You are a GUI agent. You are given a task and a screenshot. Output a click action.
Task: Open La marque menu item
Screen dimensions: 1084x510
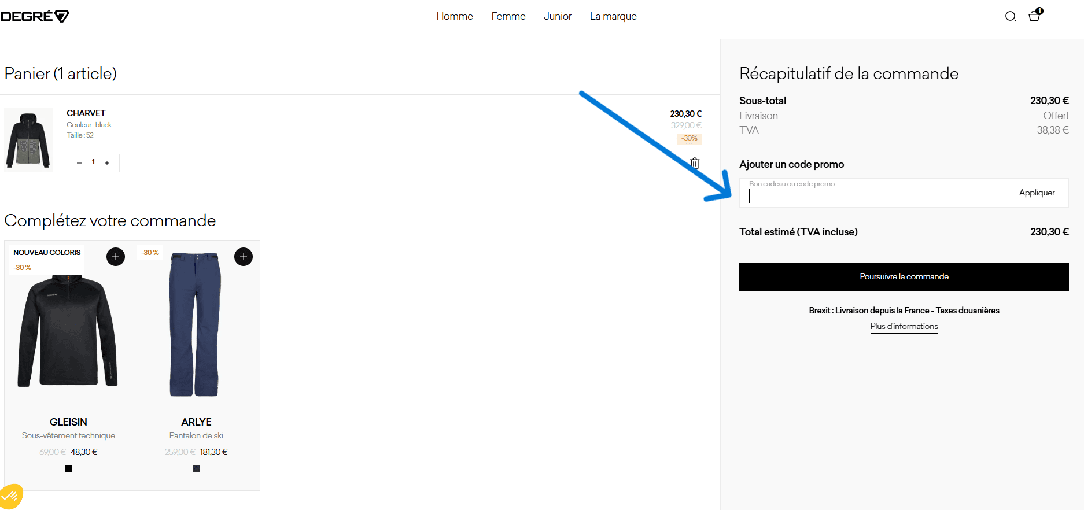click(x=613, y=16)
